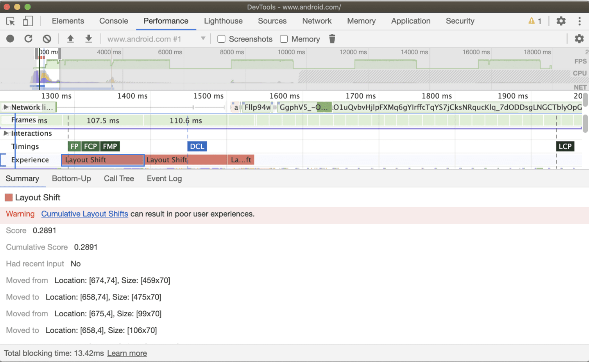Select the FP timing marker
This screenshot has width=589, height=362.
pos(74,146)
